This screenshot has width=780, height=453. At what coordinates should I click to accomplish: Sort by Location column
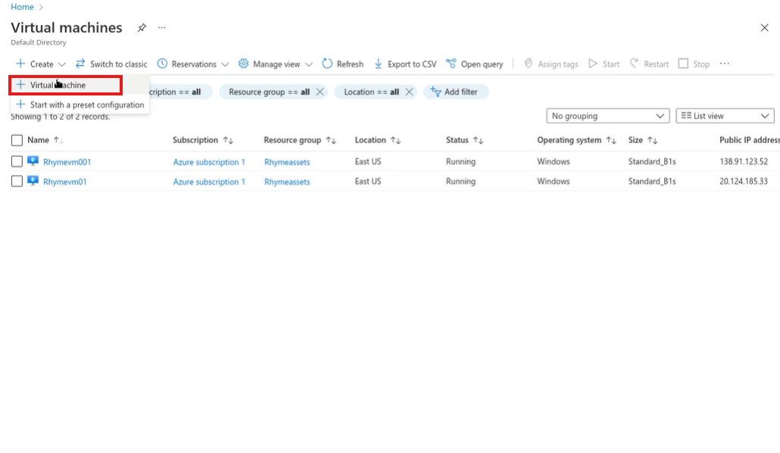(x=378, y=140)
